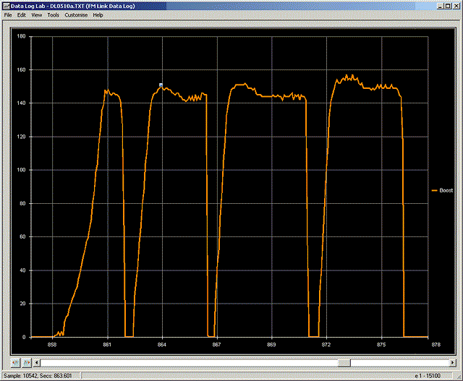Minimize the Data Log Lab window
This screenshot has width=463, height=381.
point(441,6)
